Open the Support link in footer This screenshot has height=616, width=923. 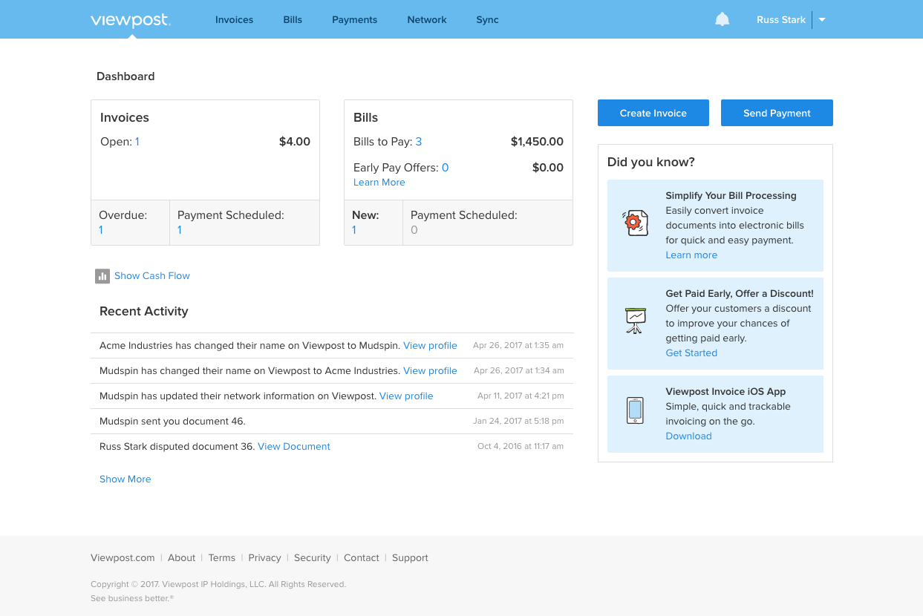click(410, 558)
